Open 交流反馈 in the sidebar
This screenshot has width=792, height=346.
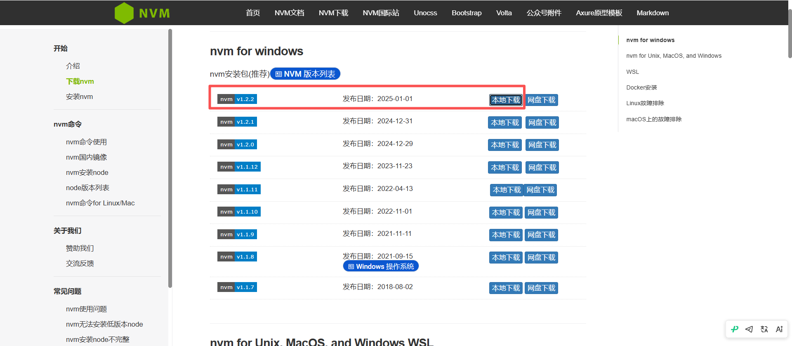click(x=80, y=264)
